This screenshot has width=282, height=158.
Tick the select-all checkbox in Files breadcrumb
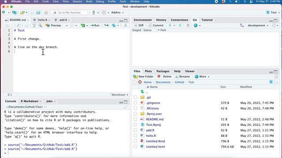(134, 82)
